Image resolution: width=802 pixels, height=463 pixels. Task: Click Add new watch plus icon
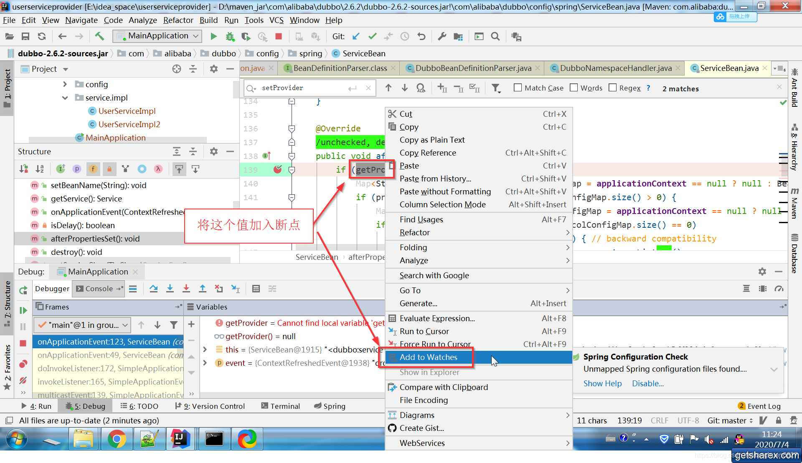191,324
